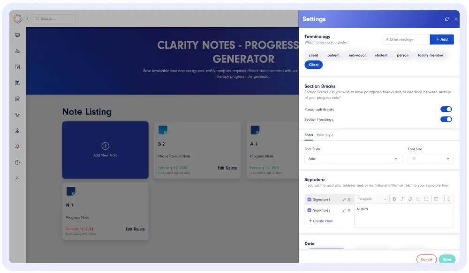This screenshot has height=273, width=469.
Task: Click the Save button
Action: pyautogui.click(x=447, y=259)
